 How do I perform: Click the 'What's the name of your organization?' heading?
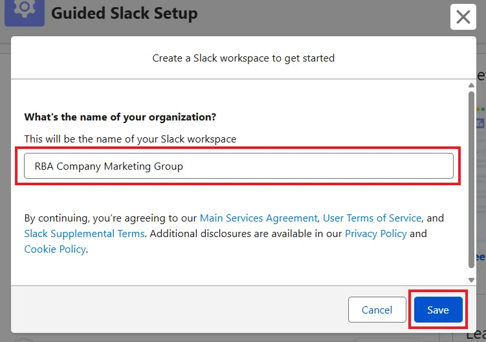tap(120, 117)
